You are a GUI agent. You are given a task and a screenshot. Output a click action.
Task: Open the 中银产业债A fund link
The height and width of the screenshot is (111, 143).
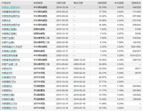tap(8, 42)
